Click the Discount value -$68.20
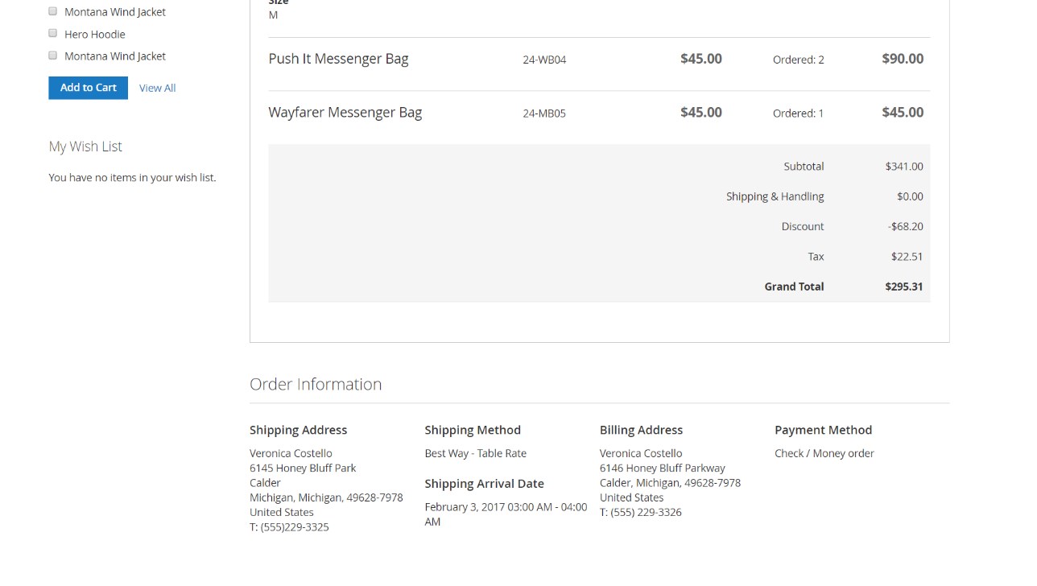 pos(905,226)
